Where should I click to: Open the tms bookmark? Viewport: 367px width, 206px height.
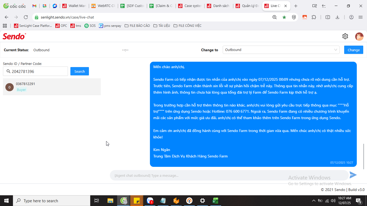click(76, 26)
